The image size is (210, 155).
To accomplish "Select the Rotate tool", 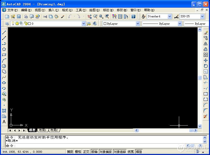I will click(x=206, y=66).
